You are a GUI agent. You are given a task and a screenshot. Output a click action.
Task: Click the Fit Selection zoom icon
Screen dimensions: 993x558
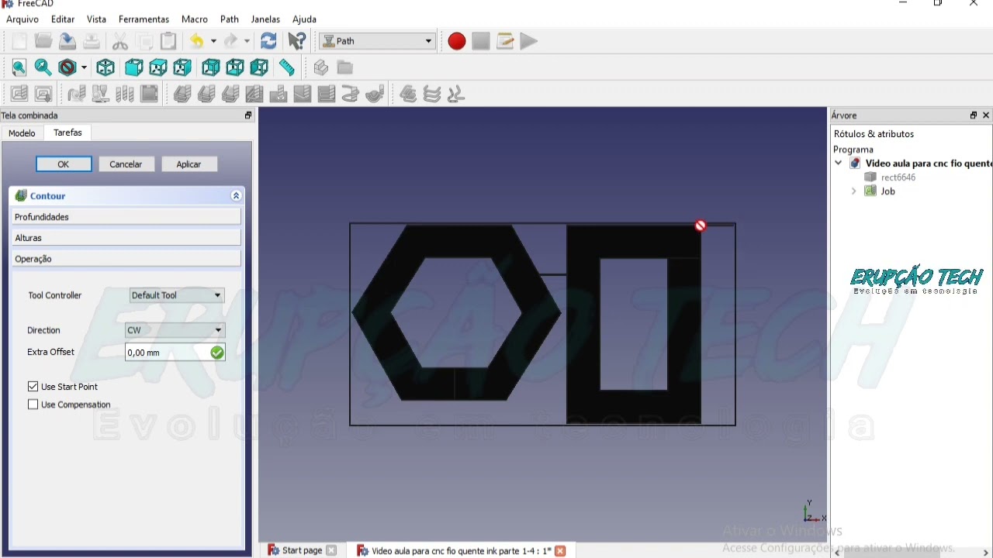click(x=43, y=68)
